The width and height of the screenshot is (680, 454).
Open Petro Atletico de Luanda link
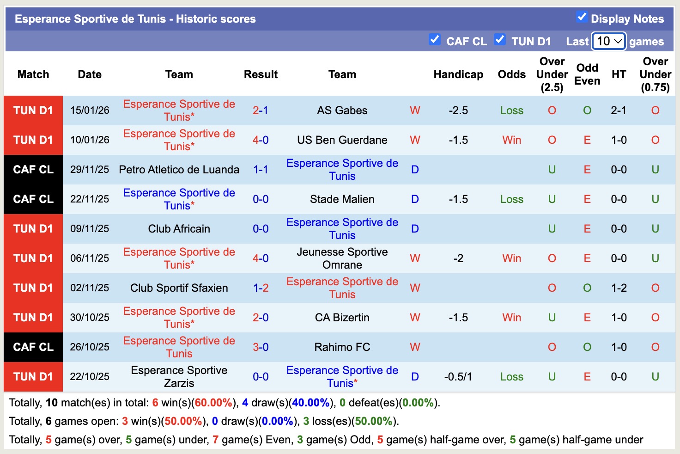click(179, 170)
